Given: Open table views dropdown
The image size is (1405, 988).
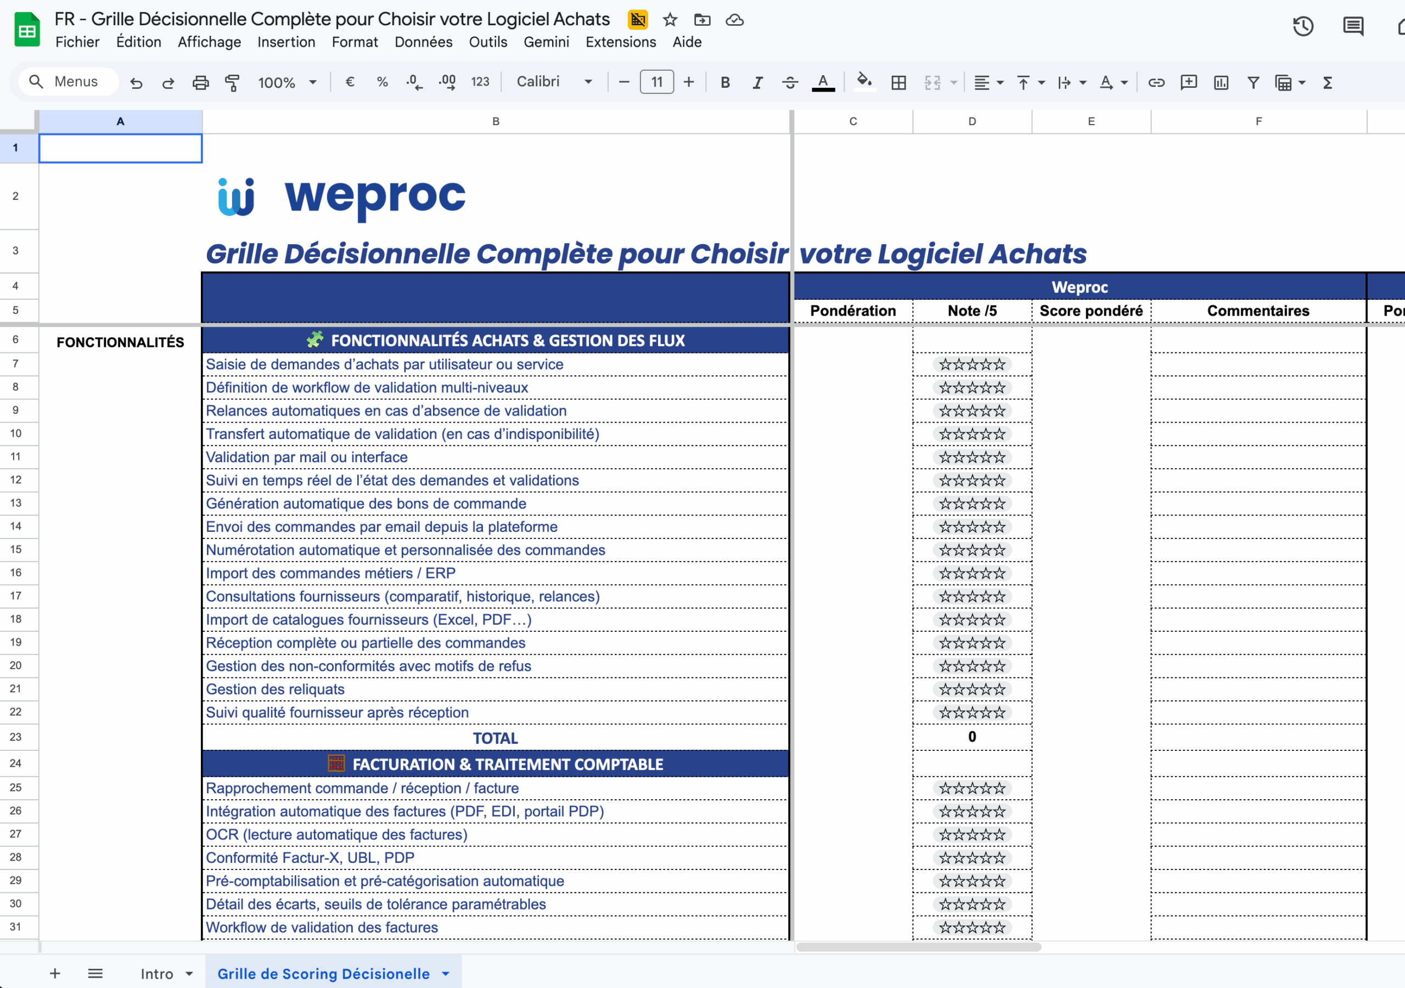Looking at the screenshot, I should click(1302, 82).
